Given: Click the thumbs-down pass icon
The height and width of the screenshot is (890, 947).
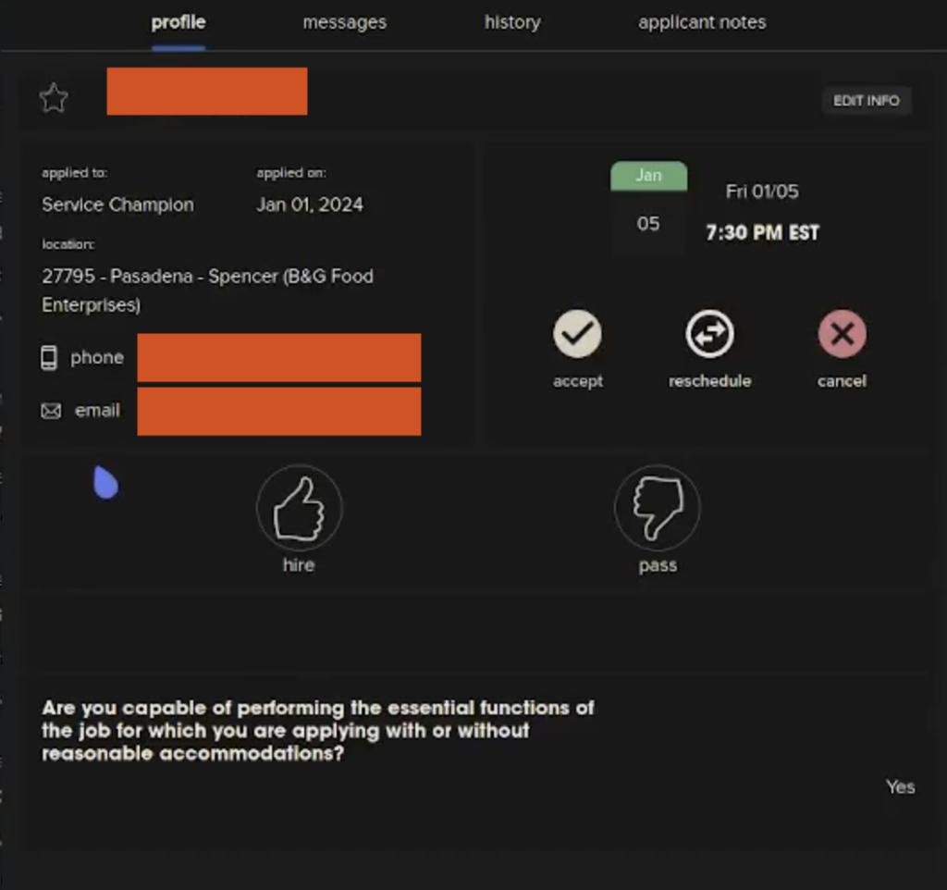Looking at the screenshot, I should pos(657,508).
